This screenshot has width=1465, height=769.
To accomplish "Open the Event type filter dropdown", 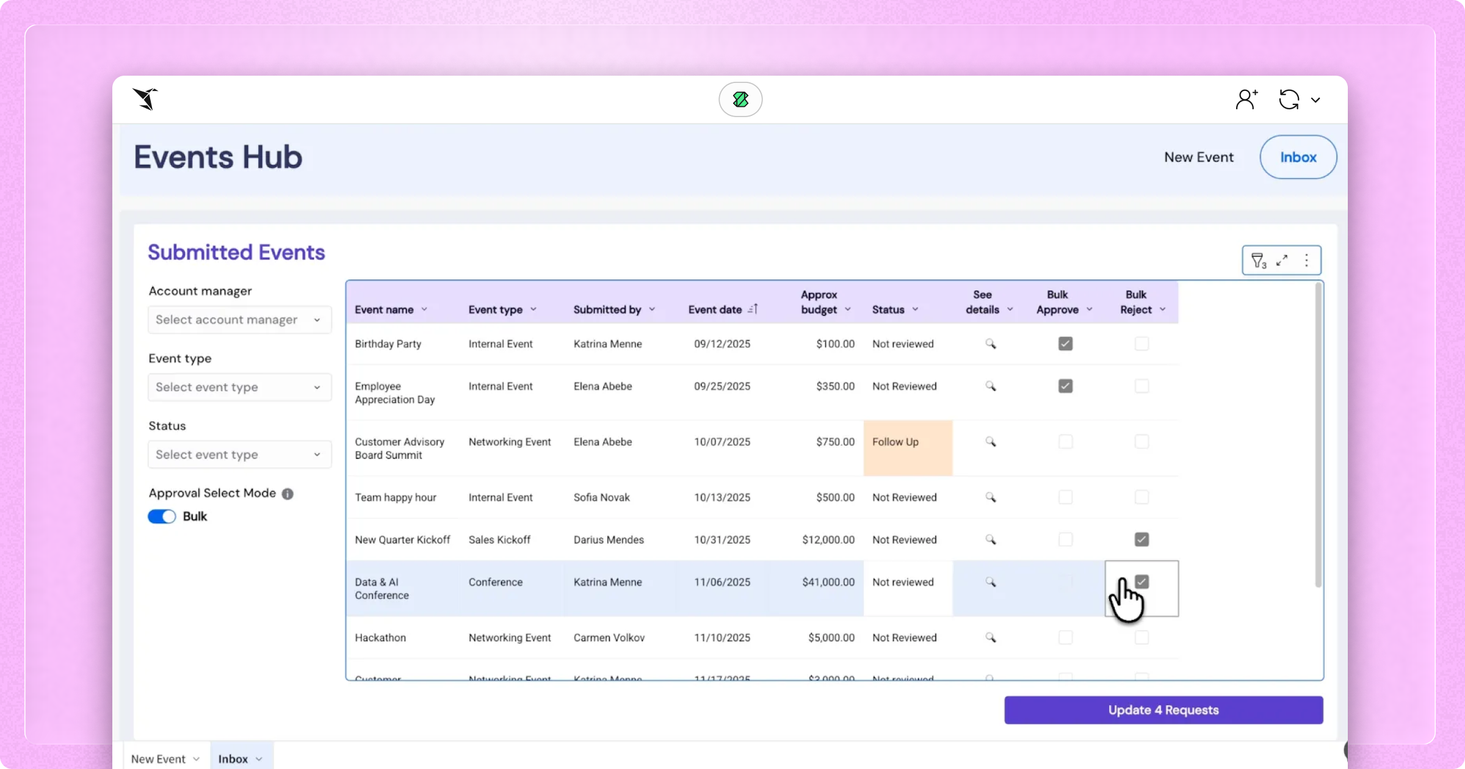I will [x=239, y=387].
